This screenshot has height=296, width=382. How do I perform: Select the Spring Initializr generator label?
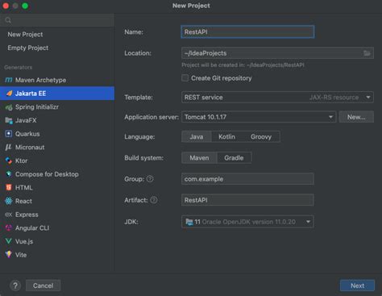(x=37, y=106)
